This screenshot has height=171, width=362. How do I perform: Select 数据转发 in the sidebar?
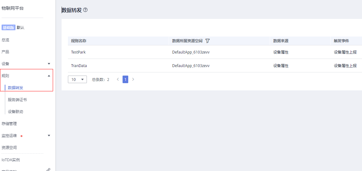tap(15, 88)
